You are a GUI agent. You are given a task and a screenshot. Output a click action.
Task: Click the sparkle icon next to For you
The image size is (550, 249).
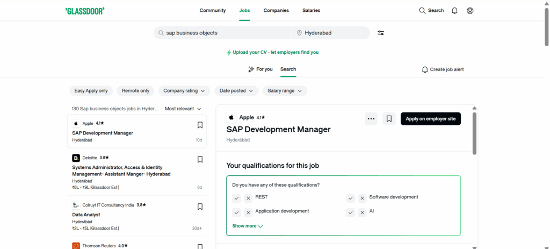pos(251,69)
